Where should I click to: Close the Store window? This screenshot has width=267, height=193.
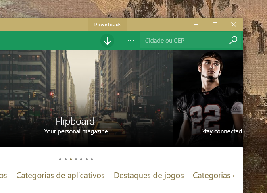[234, 24]
